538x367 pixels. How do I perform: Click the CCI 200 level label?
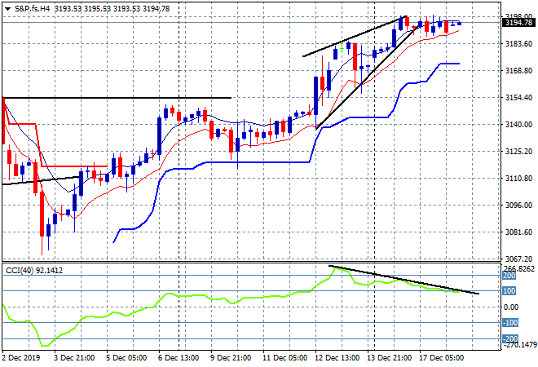pyautogui.click(x=509, y=276)
